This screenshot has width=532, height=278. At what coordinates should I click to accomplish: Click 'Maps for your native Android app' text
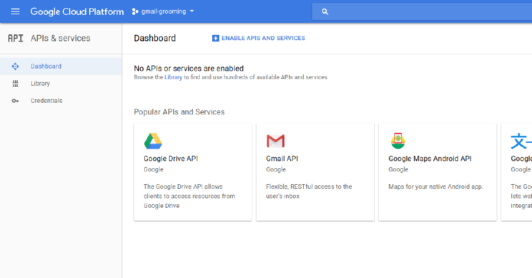(436, 187)
